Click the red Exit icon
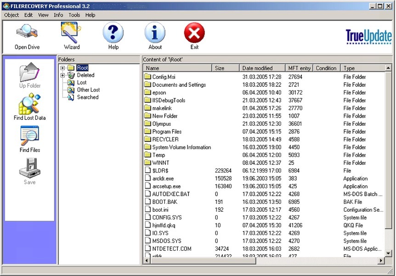This screenshot has height=276, width=396. pyautogui.click(x=194, y=33)
